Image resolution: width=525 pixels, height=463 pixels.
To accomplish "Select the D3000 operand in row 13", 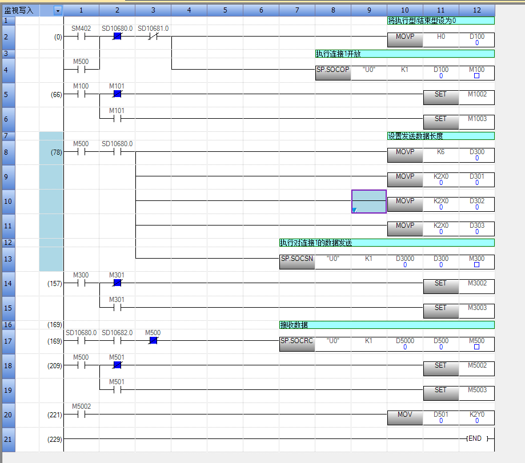I will [x=404, y=261].
